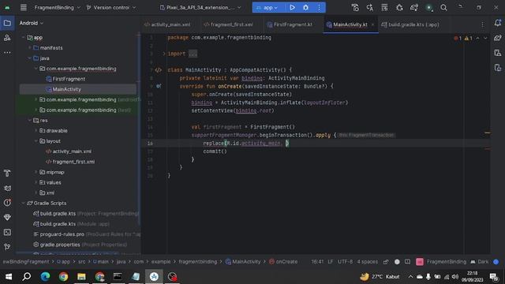The height and width of the screenshot is (284, 505).
Task: Switch to build.gradle.kts (:app) tab
Action: pyautogui.click(x=410, y=24)
